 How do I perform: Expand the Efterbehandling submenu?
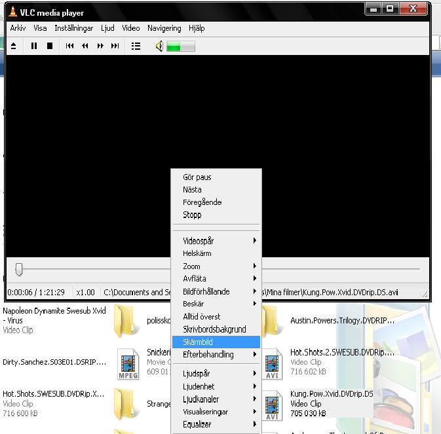216,355
